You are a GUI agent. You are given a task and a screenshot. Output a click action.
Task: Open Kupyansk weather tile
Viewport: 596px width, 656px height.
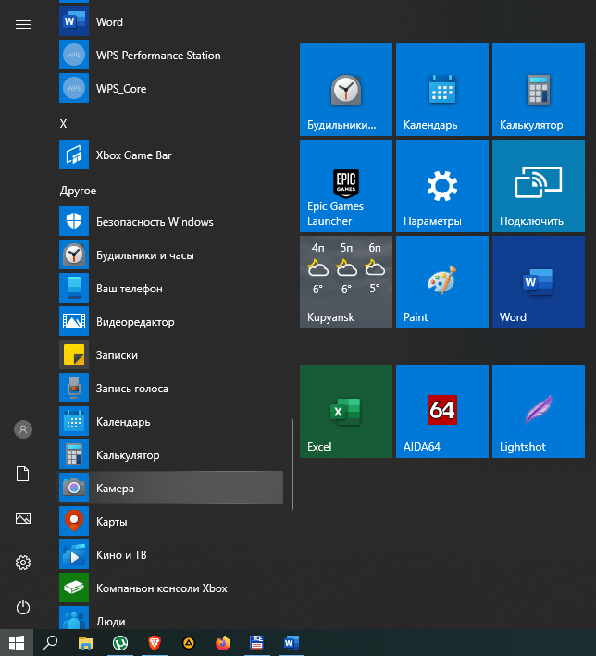(x=346, y=282)
